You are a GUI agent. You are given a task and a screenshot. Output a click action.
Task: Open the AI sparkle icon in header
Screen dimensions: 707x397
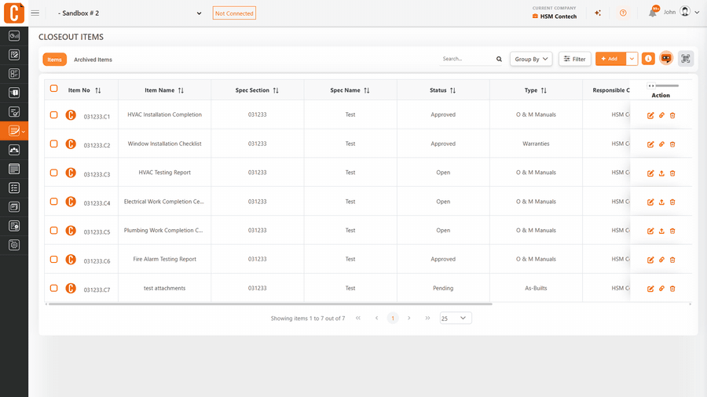coord(598,13)
